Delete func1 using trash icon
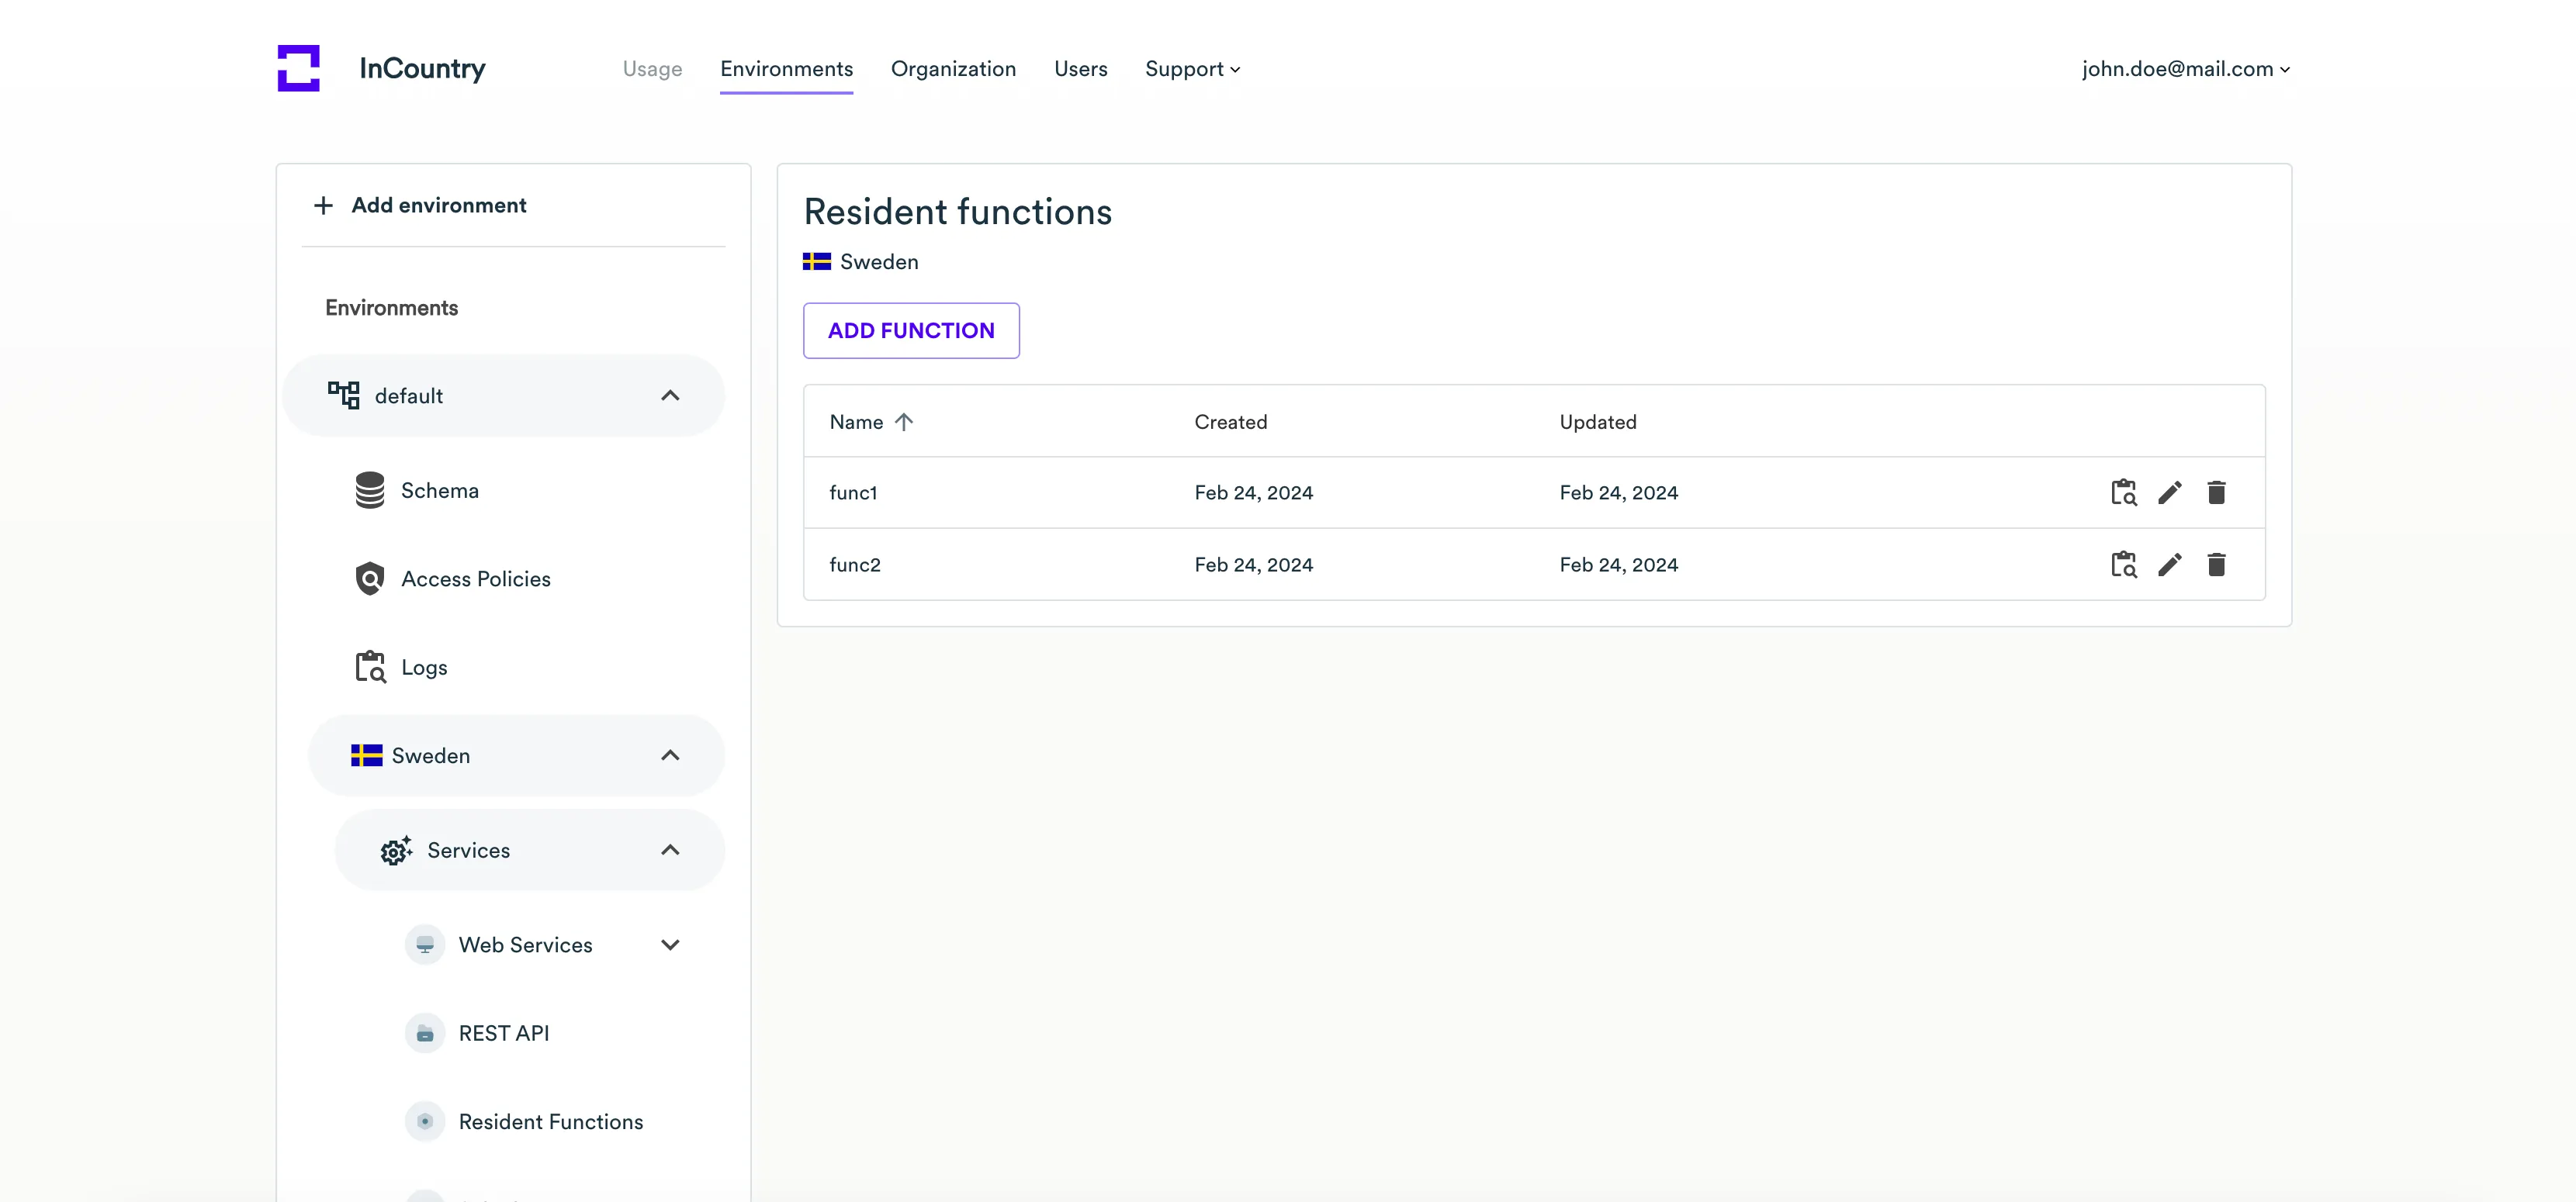This screenshot has height=1202, width=2576. tap(2216, 492)
